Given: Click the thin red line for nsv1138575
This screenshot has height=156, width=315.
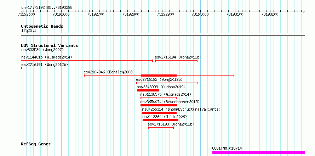Looking at the screenshot, I should 159,98.
